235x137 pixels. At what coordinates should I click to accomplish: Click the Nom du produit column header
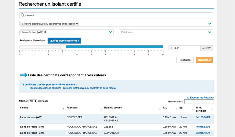[113, 108]
